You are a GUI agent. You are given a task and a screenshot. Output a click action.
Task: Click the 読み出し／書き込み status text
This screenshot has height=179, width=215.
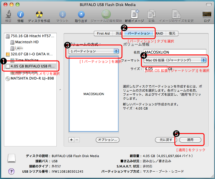pyautogui.click(x=157, y=161)
